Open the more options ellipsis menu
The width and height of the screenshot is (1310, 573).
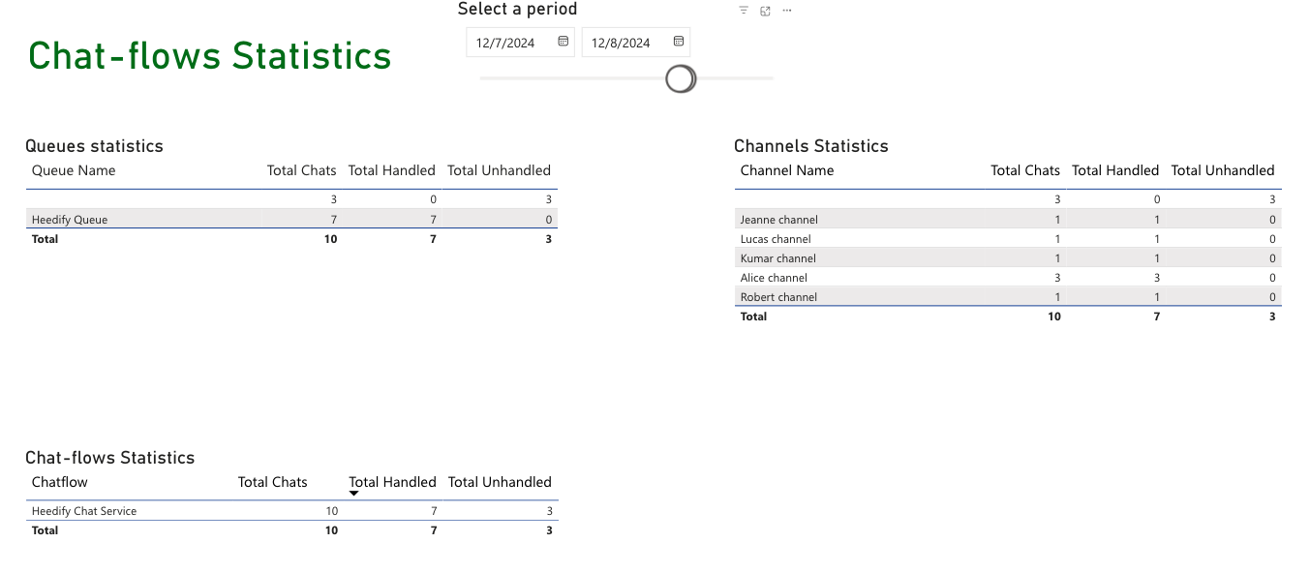pyautogui.click(x=786, y=11)
